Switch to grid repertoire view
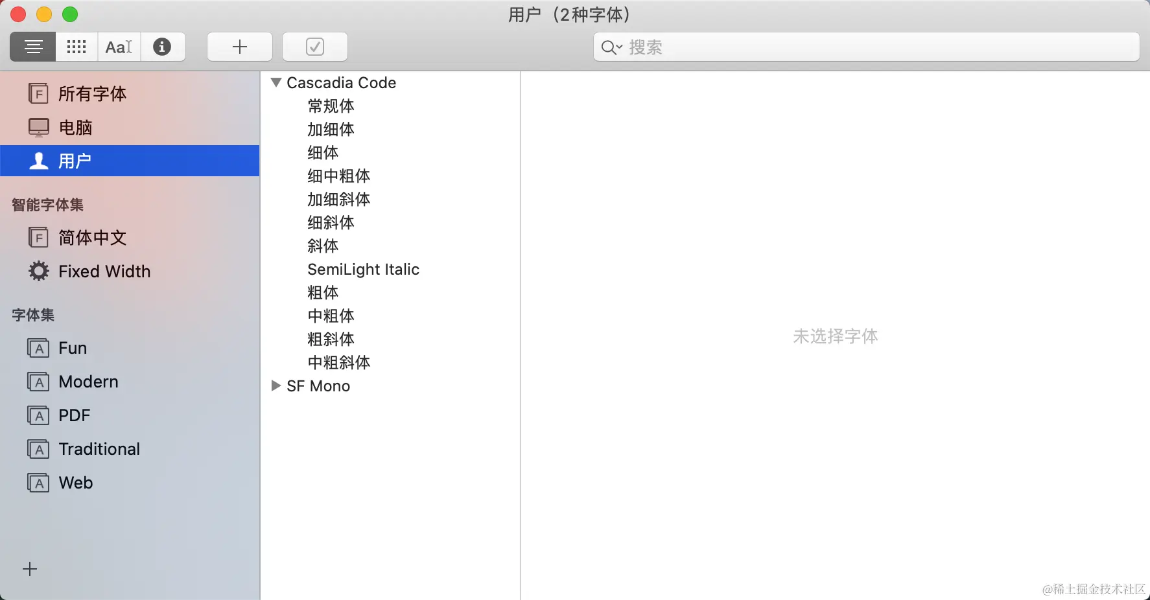The width and height of the screenshot is (1150, 600). tap(76, 47)
